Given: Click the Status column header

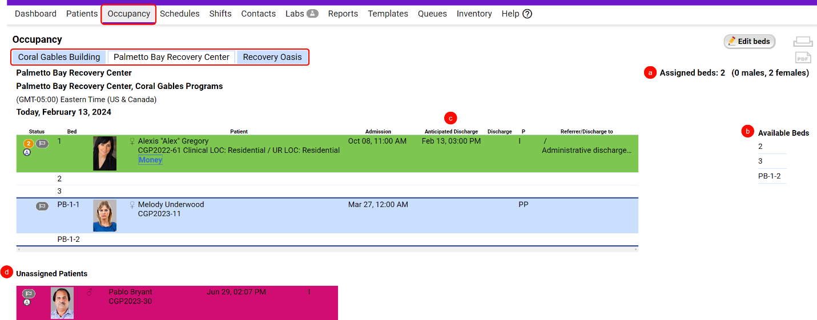Looking at the screenshot, I should click(x=37, y=132).
